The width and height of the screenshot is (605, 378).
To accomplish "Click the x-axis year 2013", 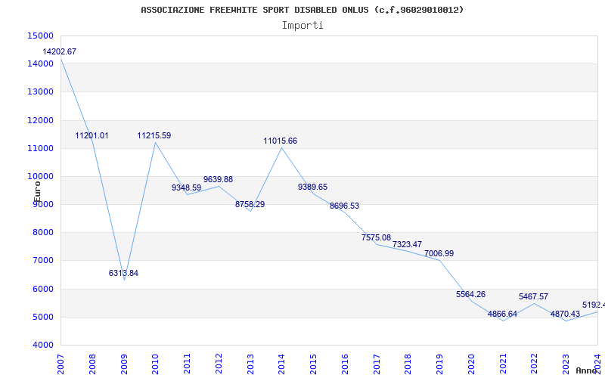I will [x=250, y=364].
